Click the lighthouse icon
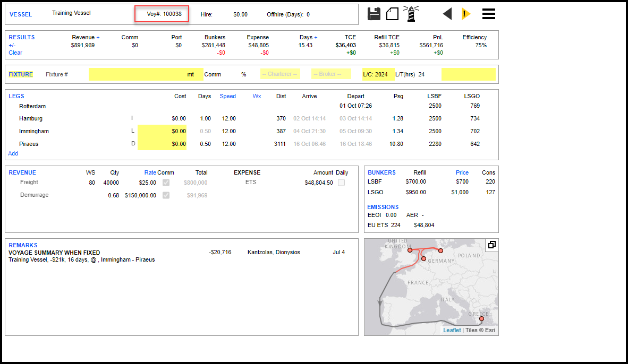The image size is (628, 364). (411, 14)
